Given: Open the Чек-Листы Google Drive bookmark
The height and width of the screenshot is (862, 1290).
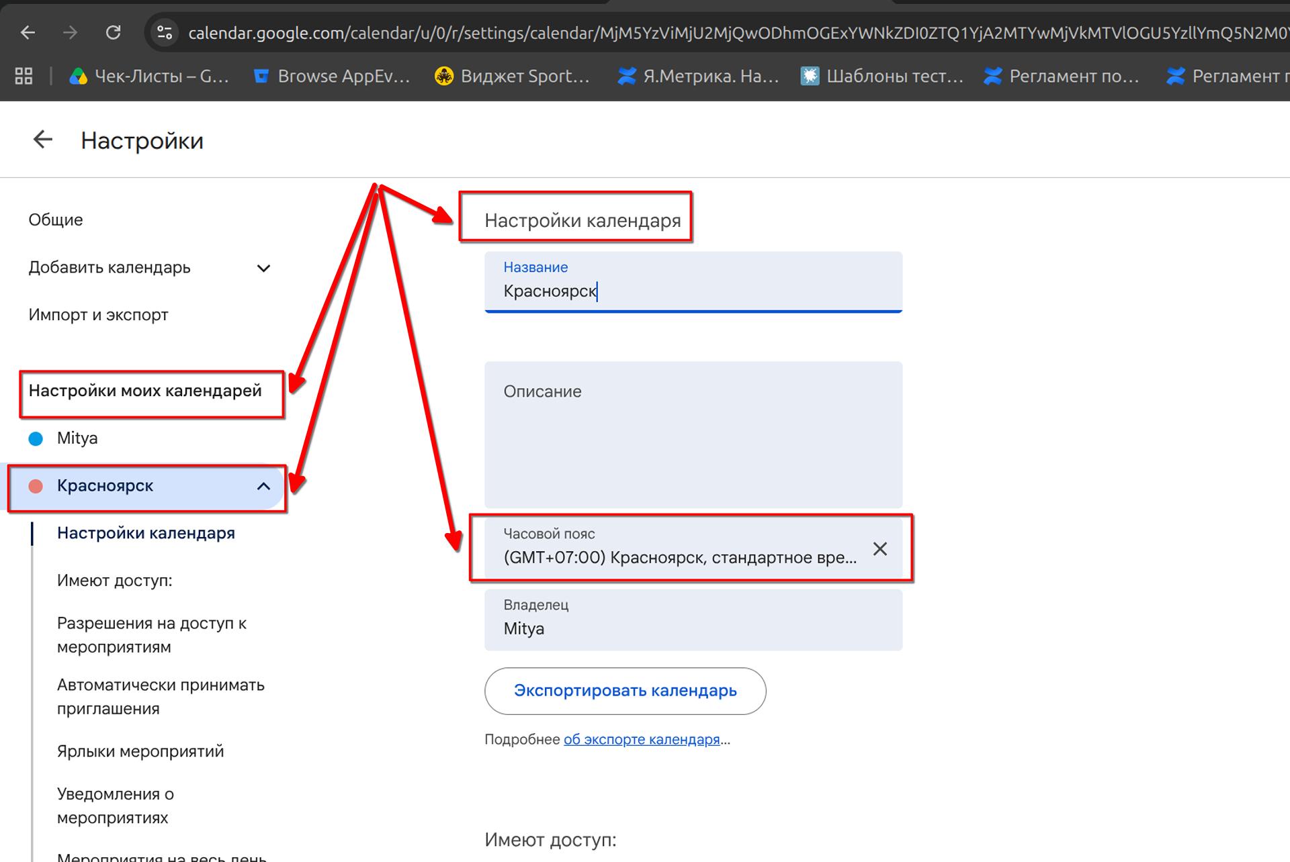Looking at the screenshot, I should pos(149,77).
